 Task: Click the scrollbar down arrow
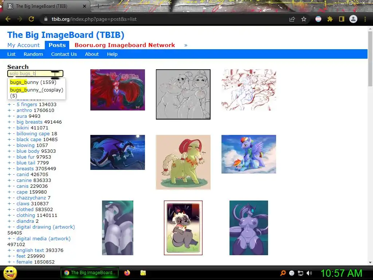[370, 262]
